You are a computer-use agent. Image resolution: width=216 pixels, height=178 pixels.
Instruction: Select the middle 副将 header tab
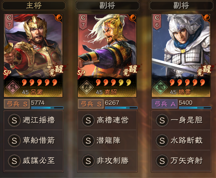tap(108, 6)
